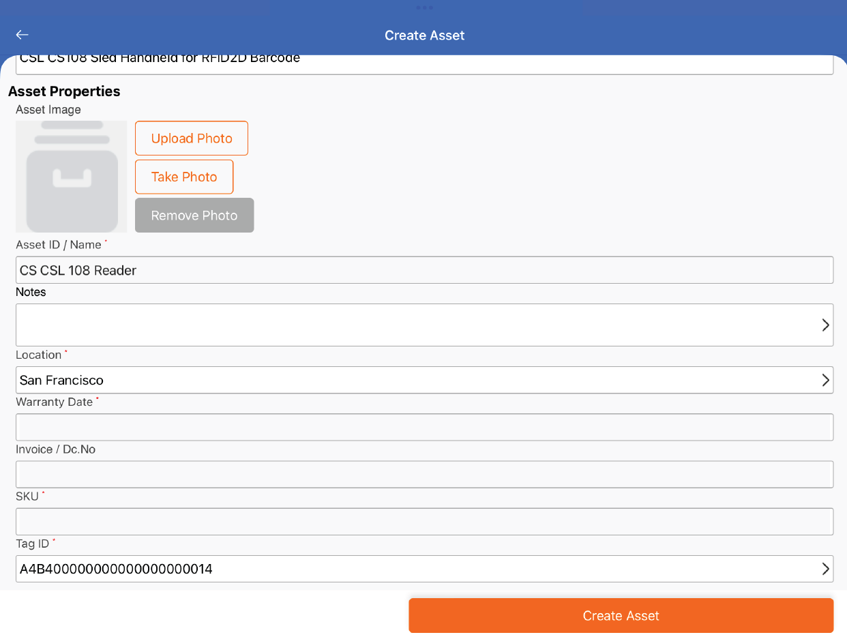Go back using the header arrow
847x637 pixels.
[x=23, y=35]
